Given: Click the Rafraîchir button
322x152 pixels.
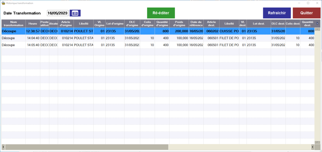Looking at the screenshot, I should point(277,13).
